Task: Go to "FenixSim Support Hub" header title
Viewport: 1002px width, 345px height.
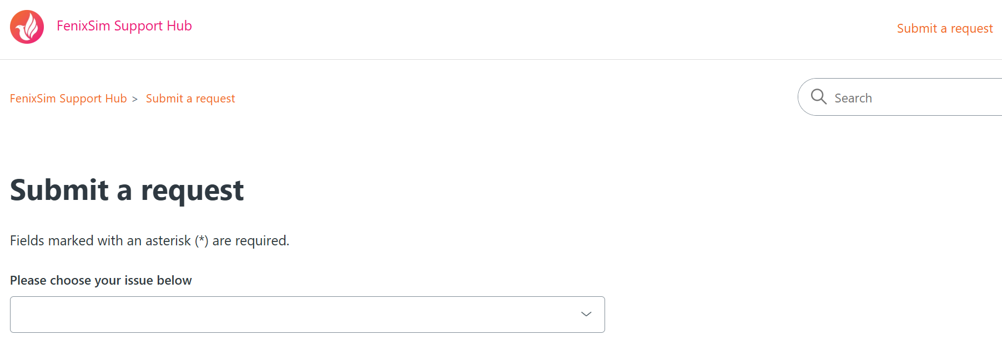Action: [x=124, y=26]
